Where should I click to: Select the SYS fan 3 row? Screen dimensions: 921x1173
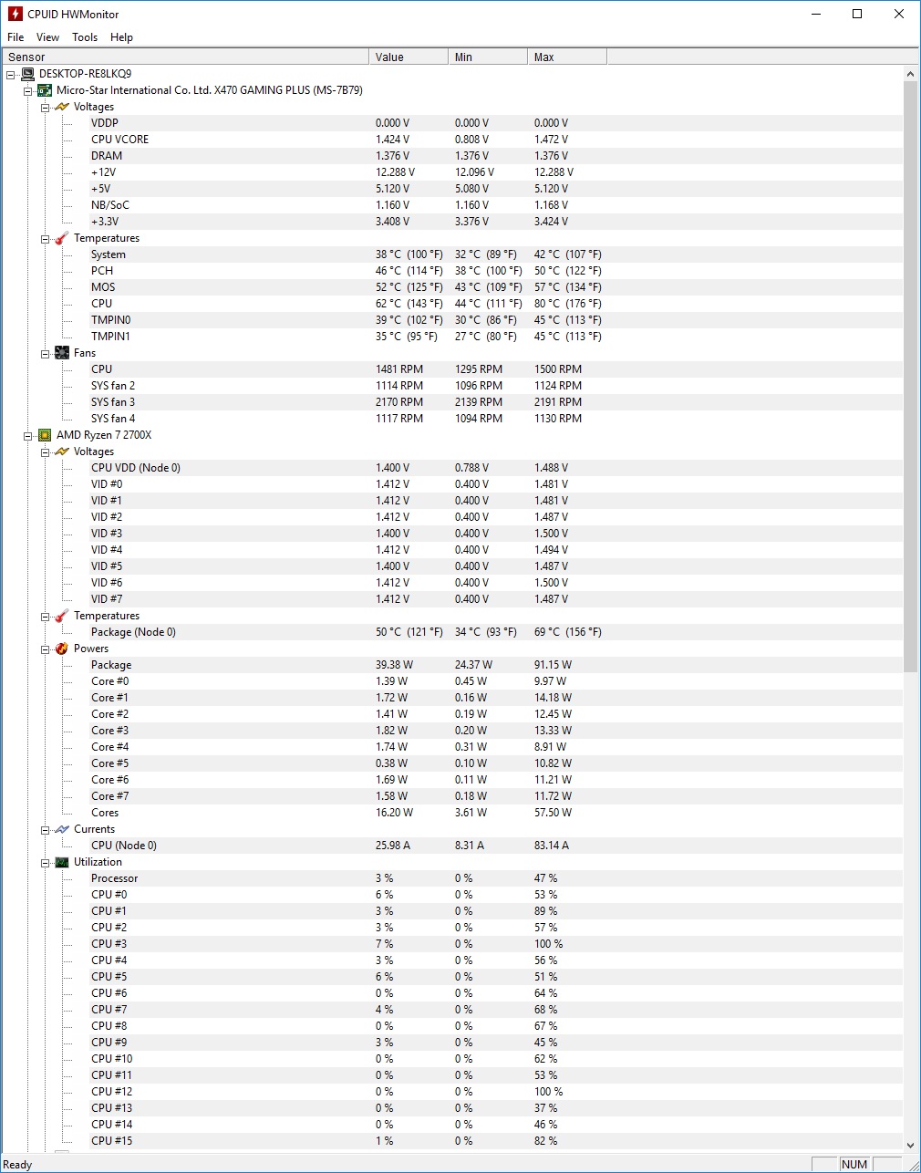452,402
